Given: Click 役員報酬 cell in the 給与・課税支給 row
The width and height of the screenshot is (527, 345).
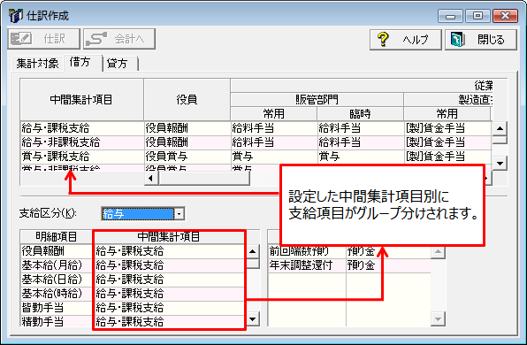Looking at the screenshot, I should [187, 128].
